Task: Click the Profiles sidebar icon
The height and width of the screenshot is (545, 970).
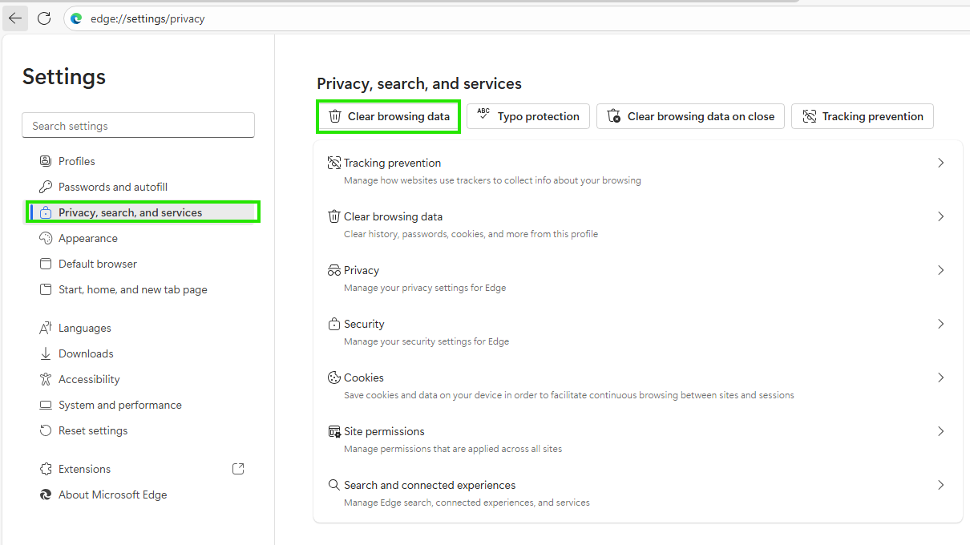Action: (46, 161)
